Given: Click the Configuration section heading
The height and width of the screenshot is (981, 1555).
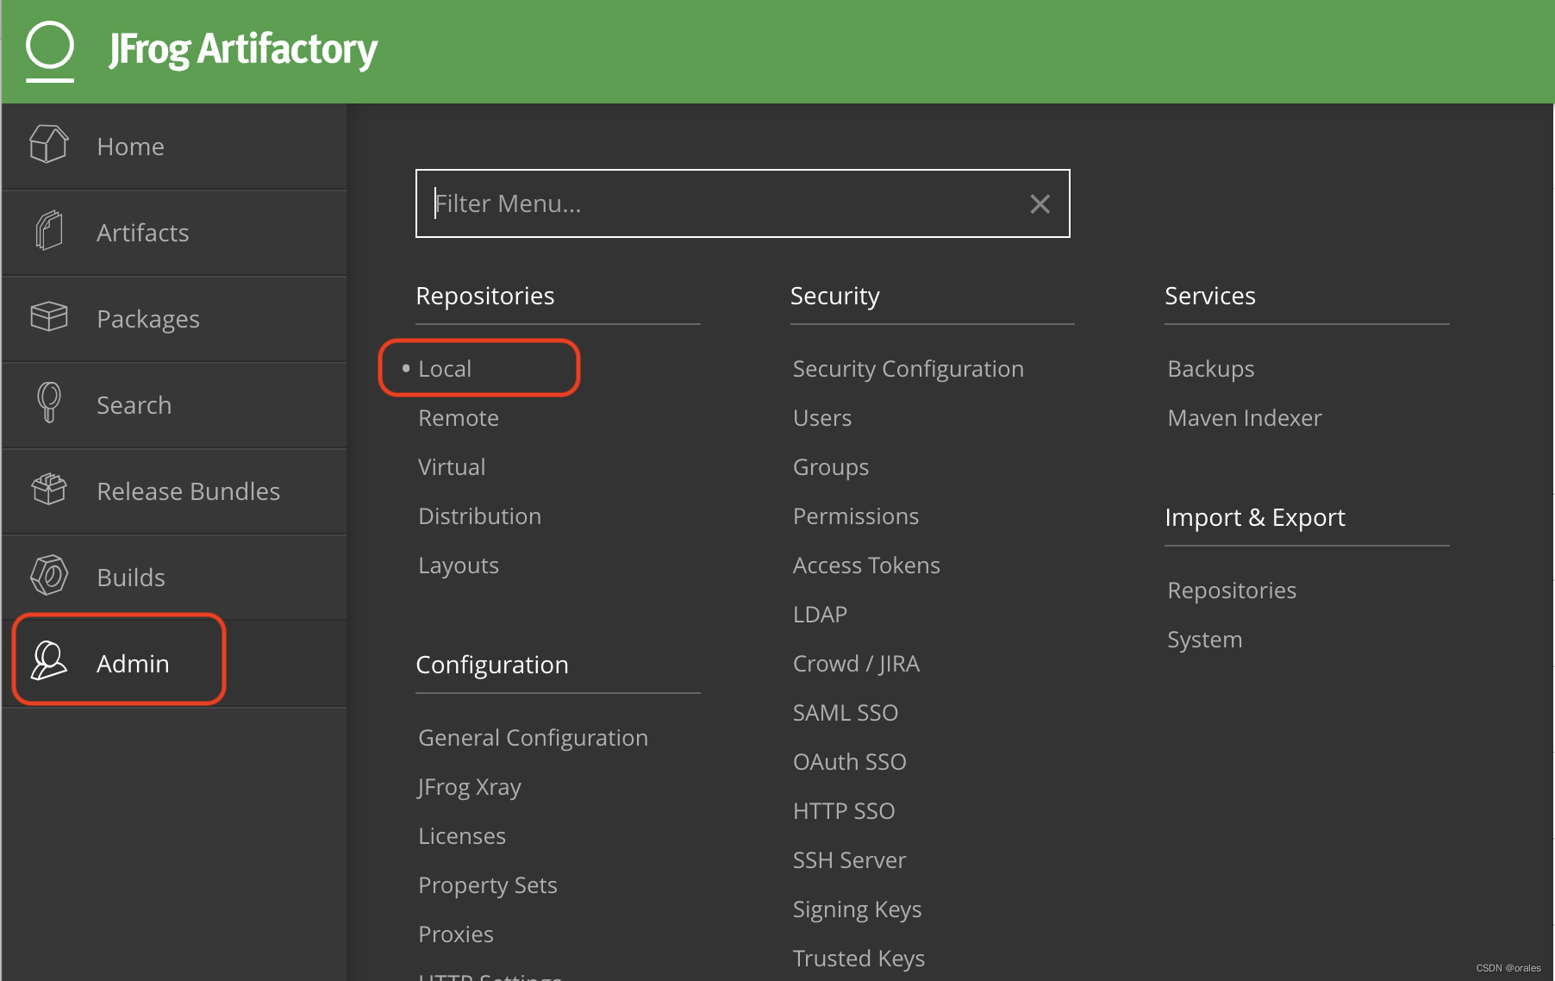Looking at the screenshot, I should tap(492, 665).
